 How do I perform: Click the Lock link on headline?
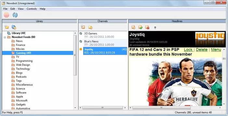point(188,50)
